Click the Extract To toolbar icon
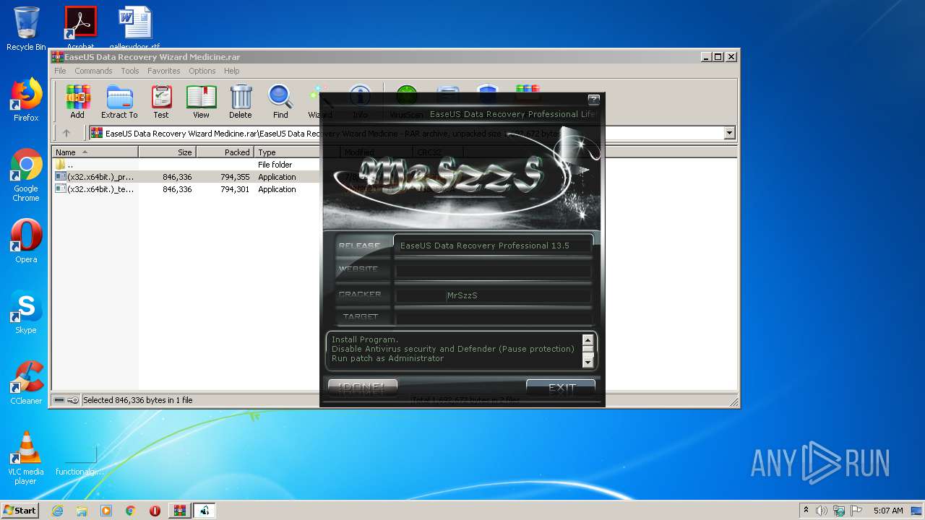Viewport: 925px width, 520px height. 119,102
